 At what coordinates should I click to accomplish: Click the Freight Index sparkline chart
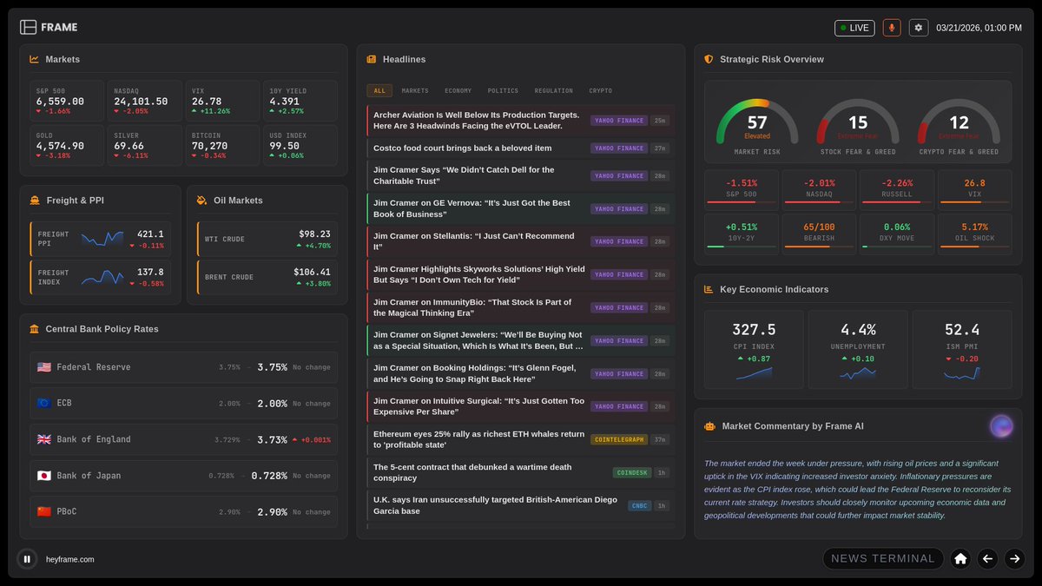click(102, 277)
